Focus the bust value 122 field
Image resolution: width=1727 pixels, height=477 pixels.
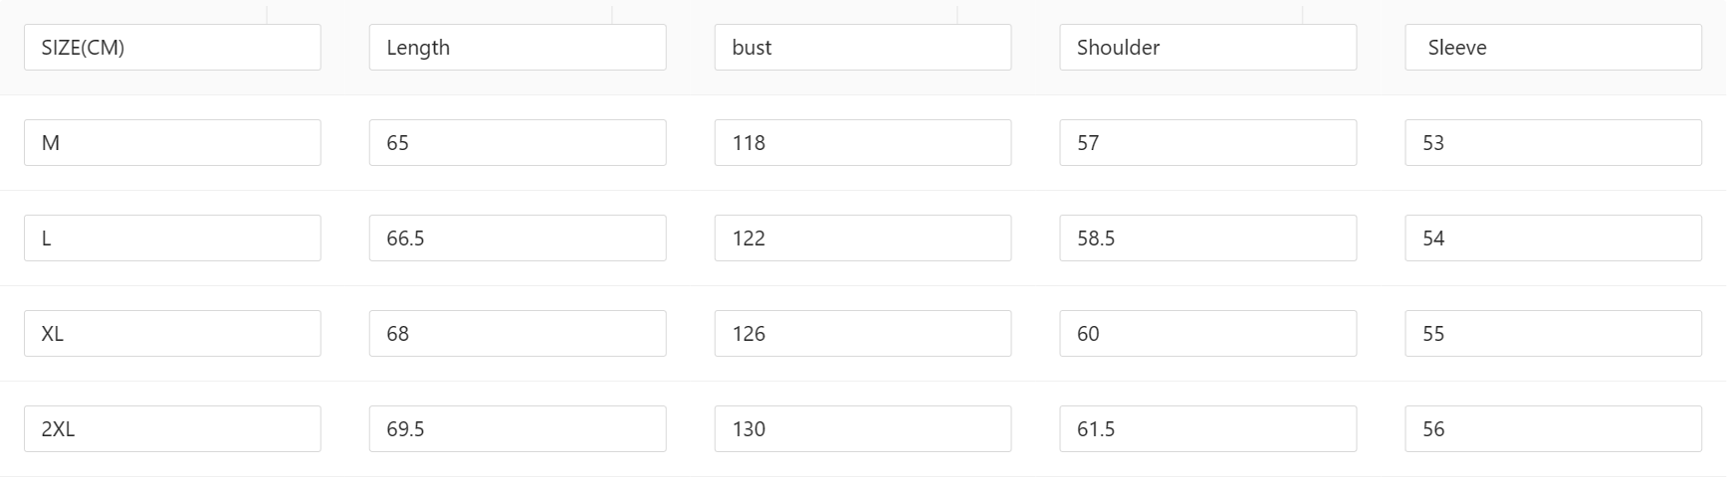pyautogui.click(x=863, y=238)
